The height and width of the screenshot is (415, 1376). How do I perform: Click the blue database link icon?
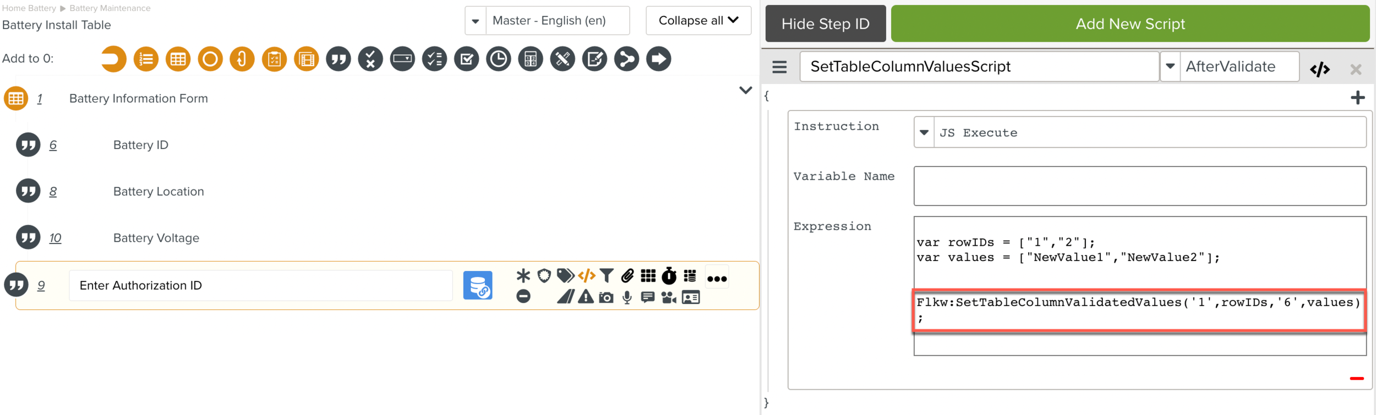click(477, 285)
